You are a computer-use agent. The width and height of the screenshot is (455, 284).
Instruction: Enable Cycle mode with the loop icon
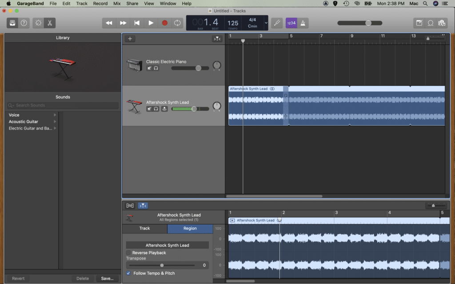(x=177, y=23)
